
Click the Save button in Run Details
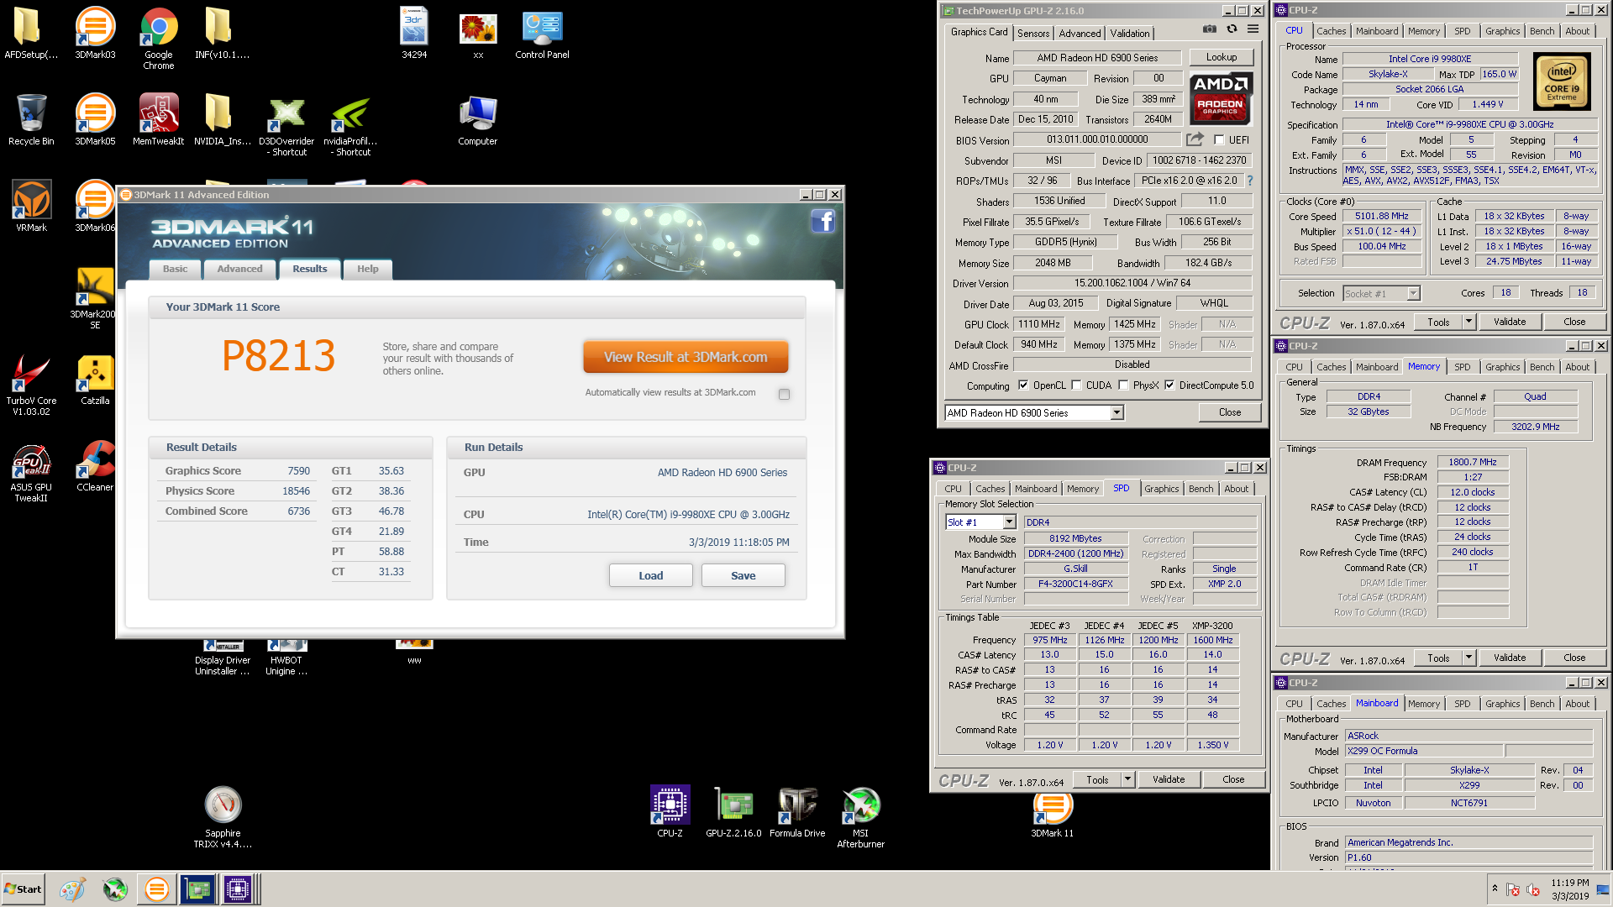(743, 575)
